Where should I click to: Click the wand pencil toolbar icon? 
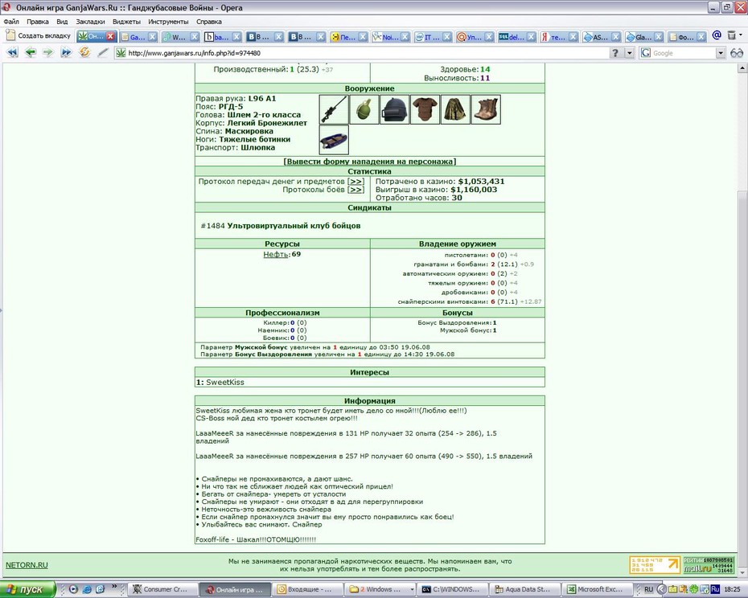(x=103, y=52)
